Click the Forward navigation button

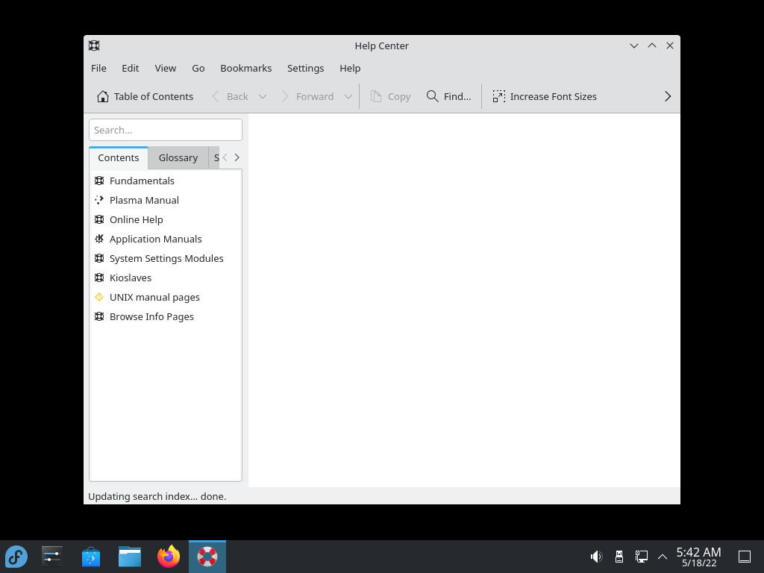pos(307,96)
